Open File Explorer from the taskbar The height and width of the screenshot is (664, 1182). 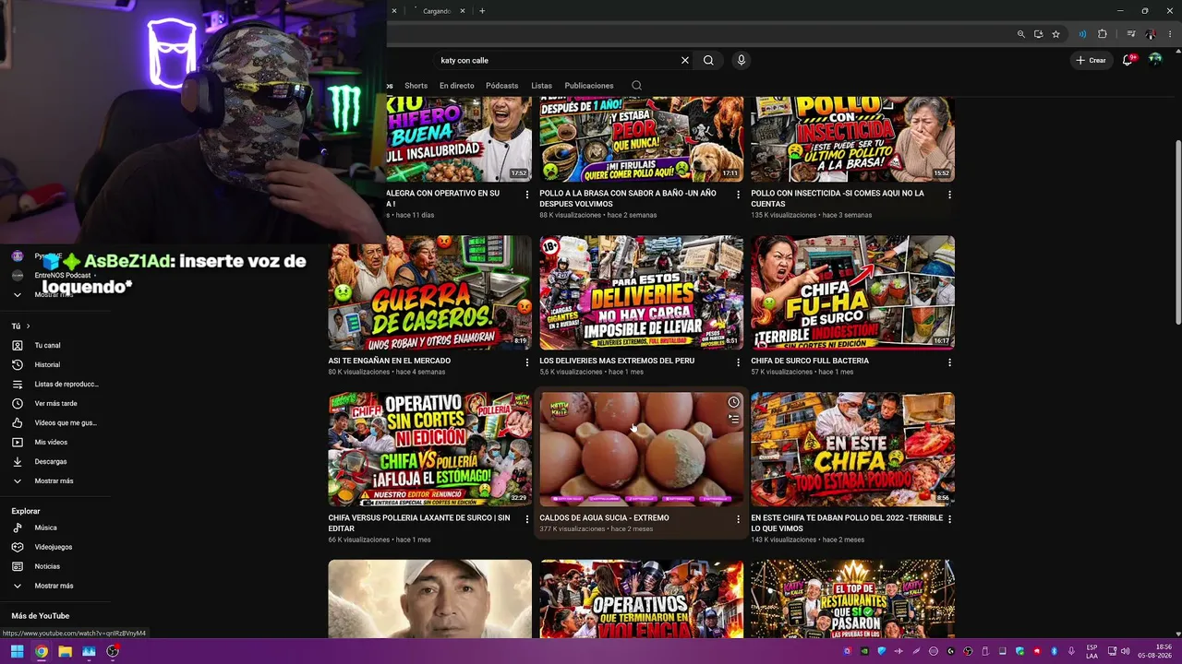(65, 651)
